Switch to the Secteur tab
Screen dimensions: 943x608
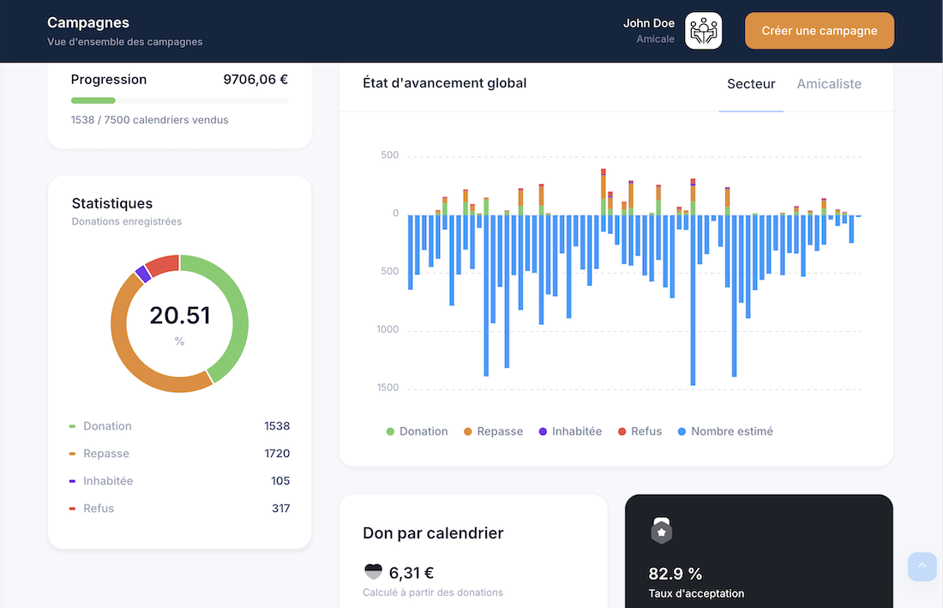(x=751, y=84)
